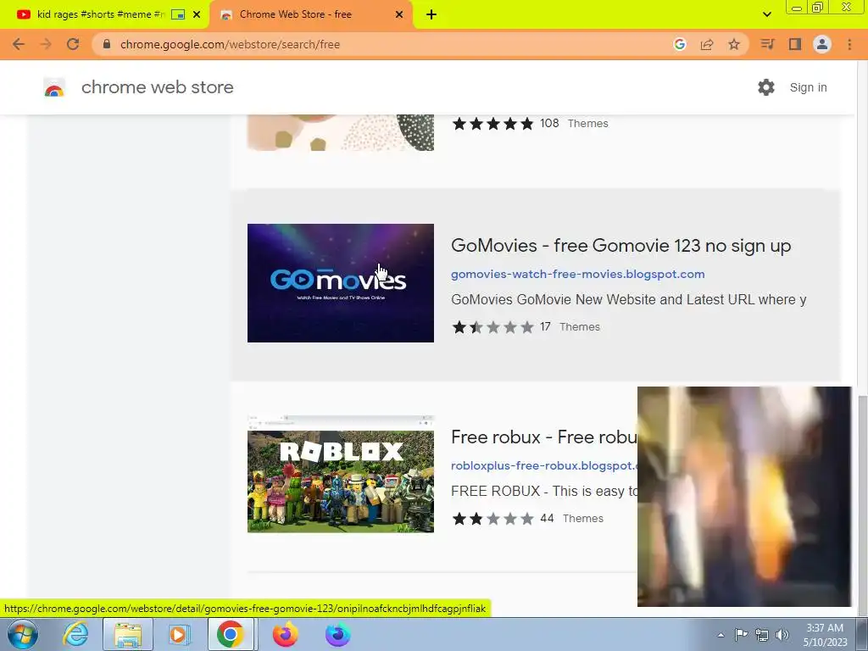Open the Windows Start menu
The image size is (868, 651).
pyautogui.click(x=23, y=634)
